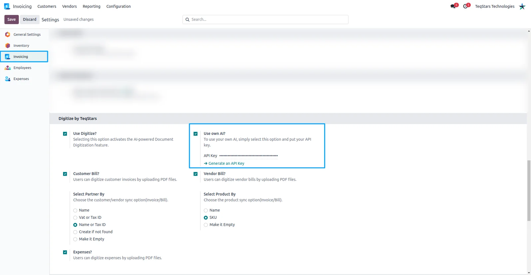Click the Digitize by TeqStars heading
The height and width of the screenshot is (275, 531).
point(78,119)
